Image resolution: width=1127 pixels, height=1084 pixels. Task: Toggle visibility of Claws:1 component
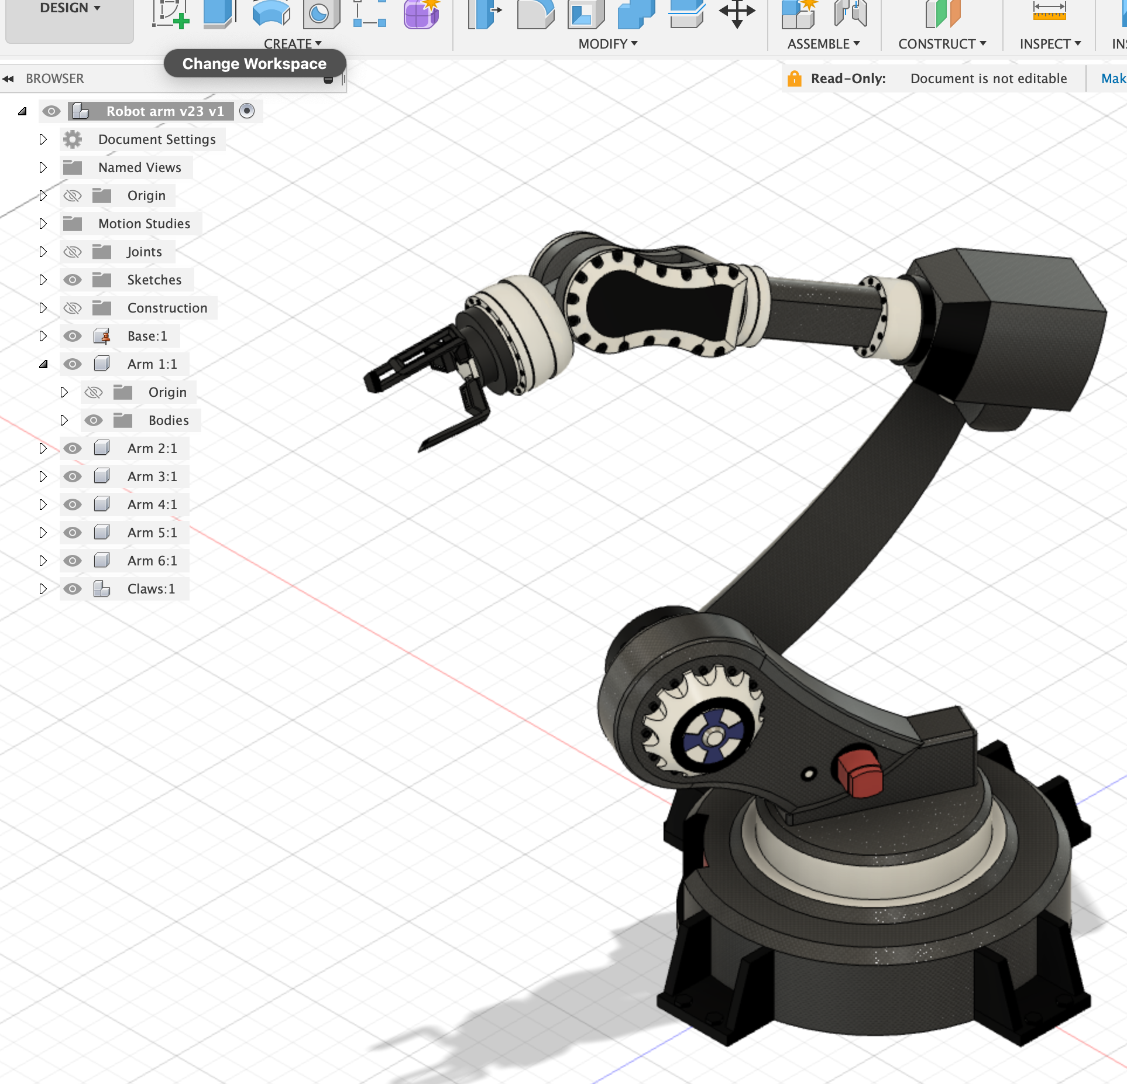[x=73, y=589]
